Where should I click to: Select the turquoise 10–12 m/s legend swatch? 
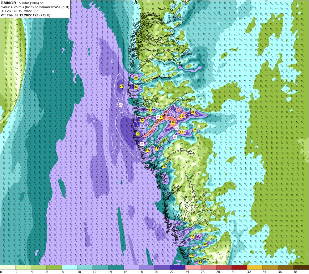[85, 268]
